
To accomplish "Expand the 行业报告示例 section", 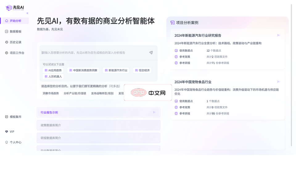I will (x=99, y=113).
